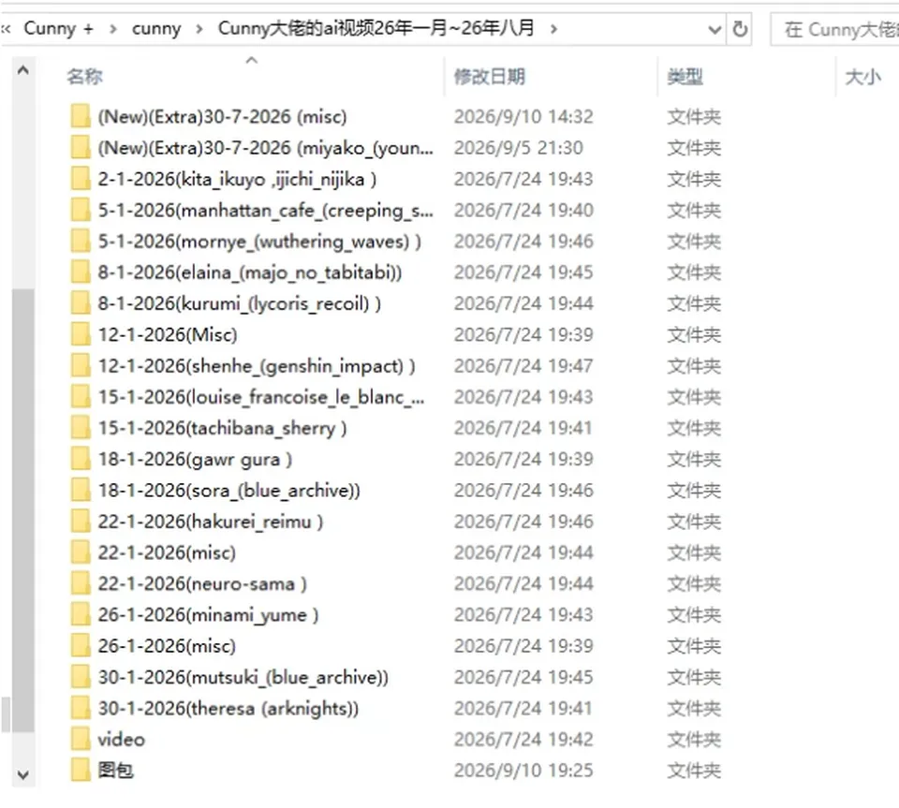Click the date "2026/9/10 19:25"

click(523, 771)
